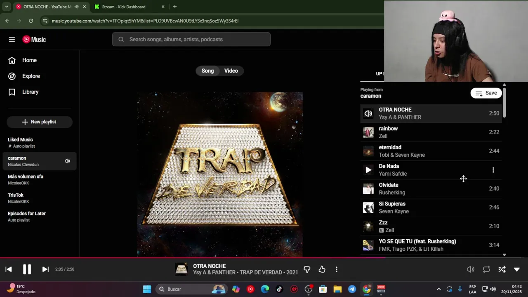The width and height of the screenshot is (528, 297).
Task: Mute the player volume
Action: pyautogui.click(x=471, y=269)
